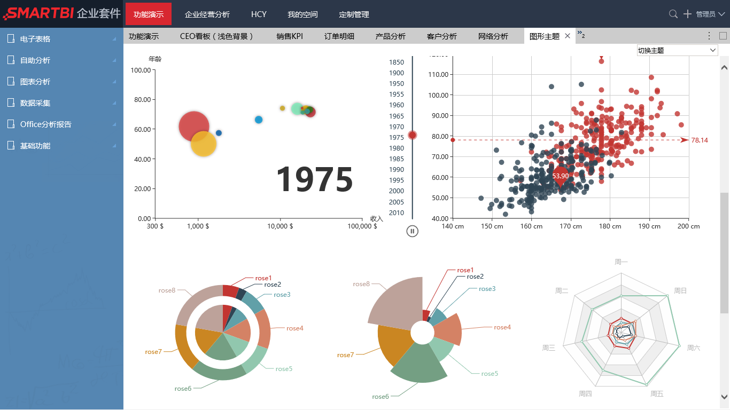Select the 功能演示 red top menu
The height and width of the screenshot is (410, 730).
[149, 14]
